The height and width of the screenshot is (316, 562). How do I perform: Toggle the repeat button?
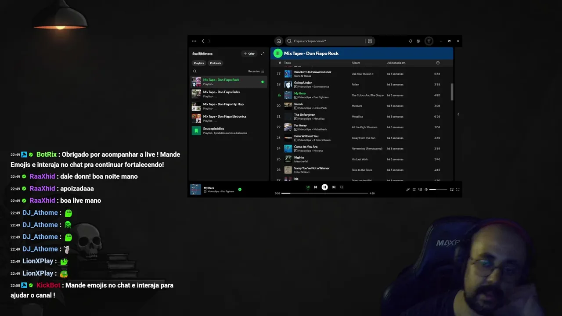tap(342, 187)
